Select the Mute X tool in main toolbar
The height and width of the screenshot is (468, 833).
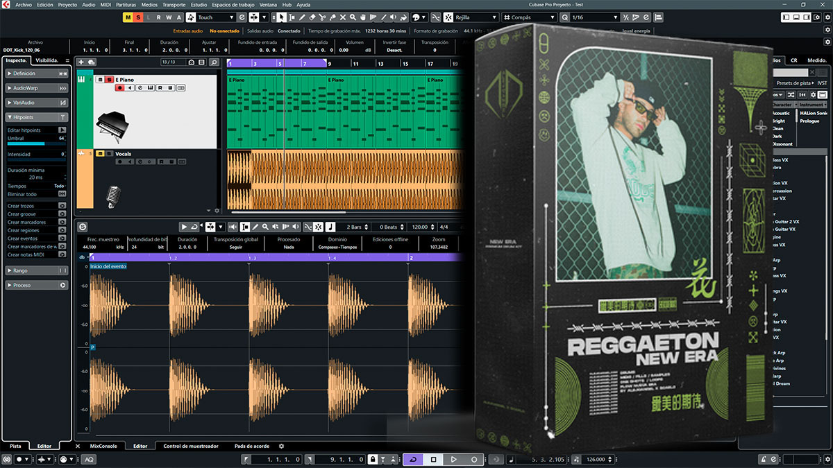(343, 17)
